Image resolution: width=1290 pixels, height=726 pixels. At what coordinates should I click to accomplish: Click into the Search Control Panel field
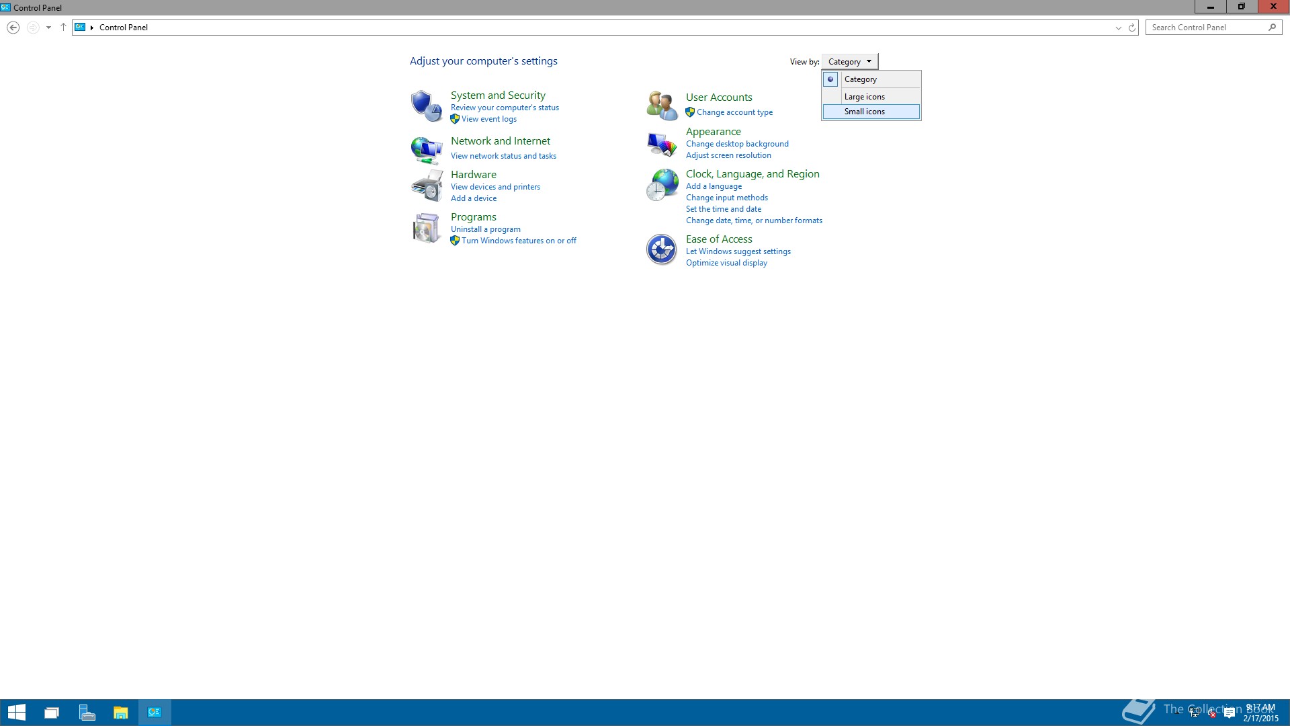pyautogui.click(x=1206, y=28)
